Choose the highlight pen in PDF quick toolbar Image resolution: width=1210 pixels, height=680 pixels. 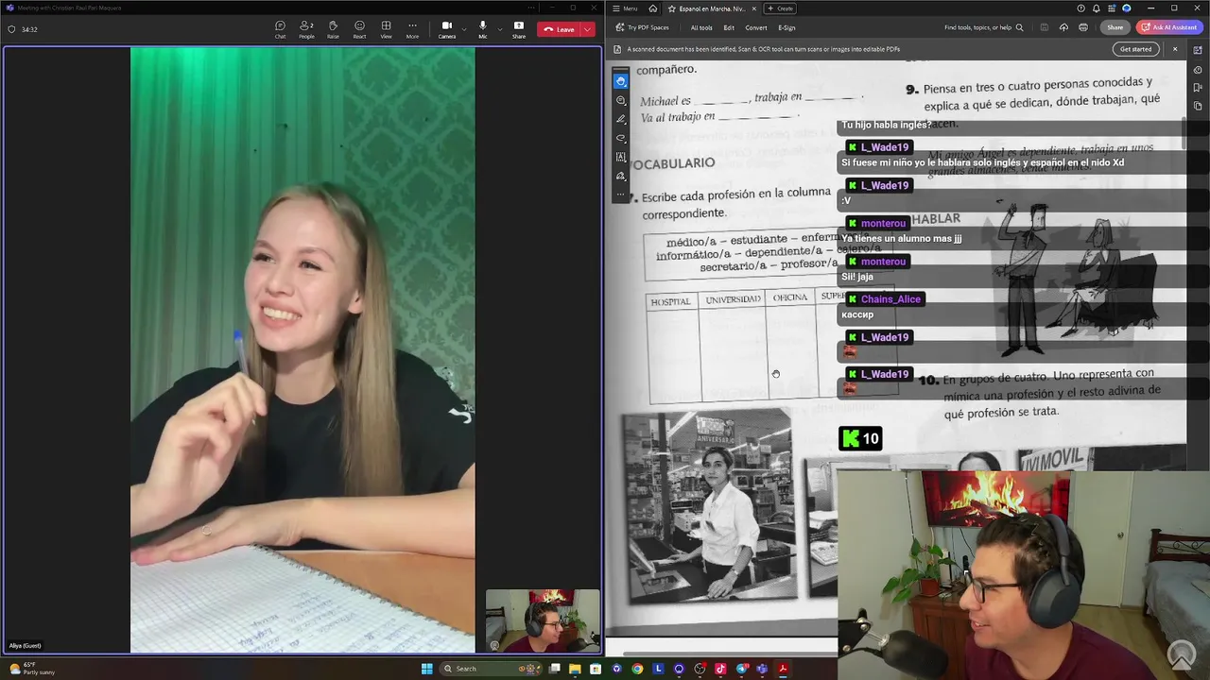point(621,119)
